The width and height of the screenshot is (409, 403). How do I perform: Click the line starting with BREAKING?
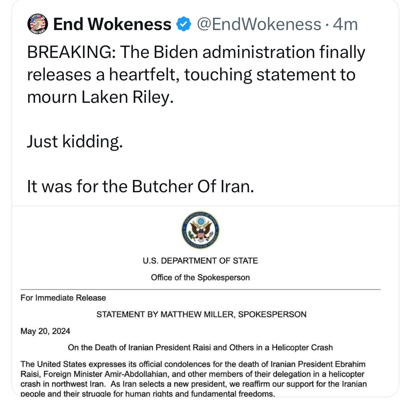196,53
